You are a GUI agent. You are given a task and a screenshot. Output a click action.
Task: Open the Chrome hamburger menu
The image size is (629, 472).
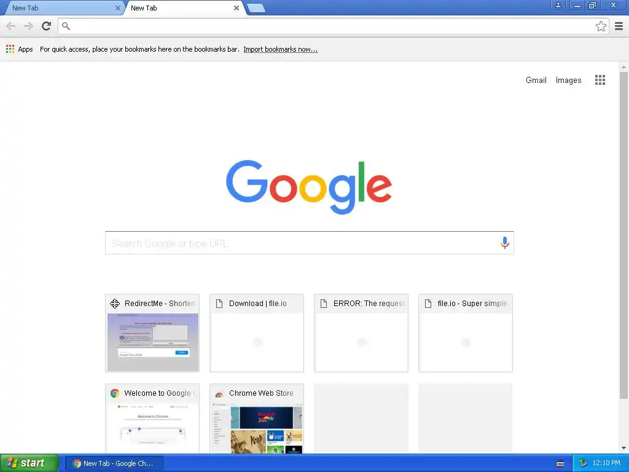[619, 26]
